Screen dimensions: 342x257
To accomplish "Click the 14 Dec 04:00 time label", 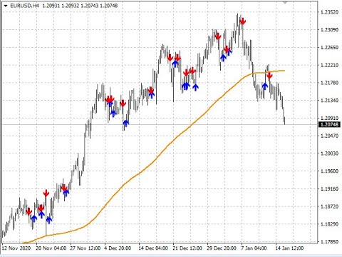I will click(x=153, y=248).
